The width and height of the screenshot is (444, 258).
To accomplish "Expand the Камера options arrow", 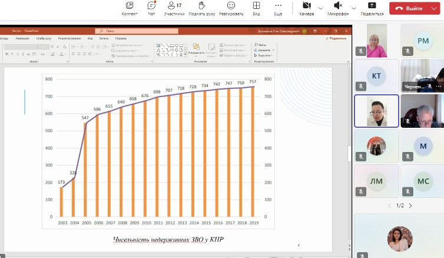I will (320, 8).
